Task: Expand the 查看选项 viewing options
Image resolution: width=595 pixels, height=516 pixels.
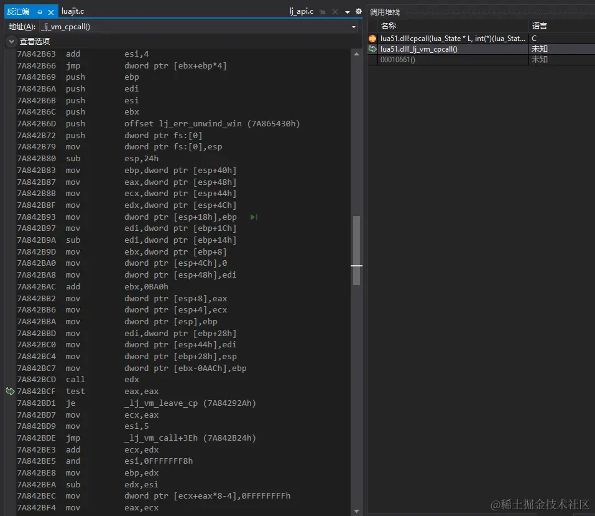Action: (x=12, y=41)
